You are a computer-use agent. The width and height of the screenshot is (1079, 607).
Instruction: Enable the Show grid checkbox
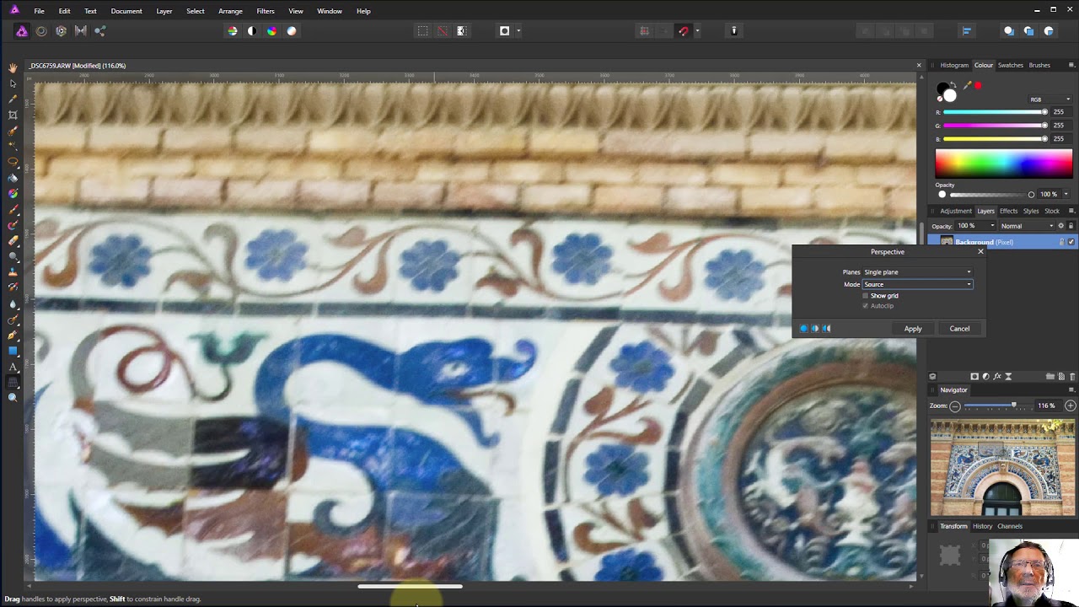866,296
